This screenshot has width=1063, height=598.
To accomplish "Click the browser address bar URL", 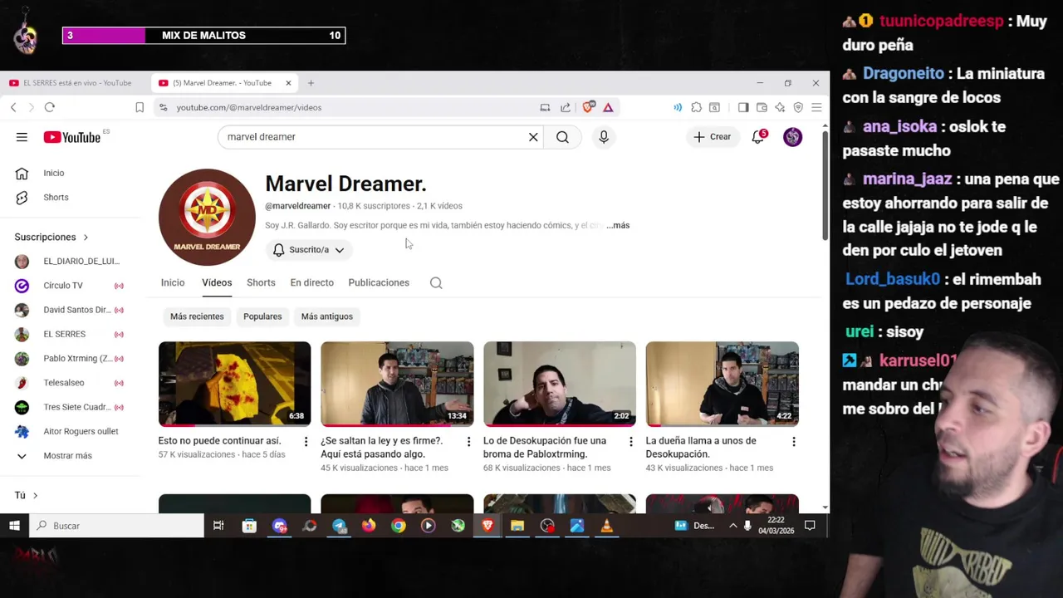I will point(248,107).
